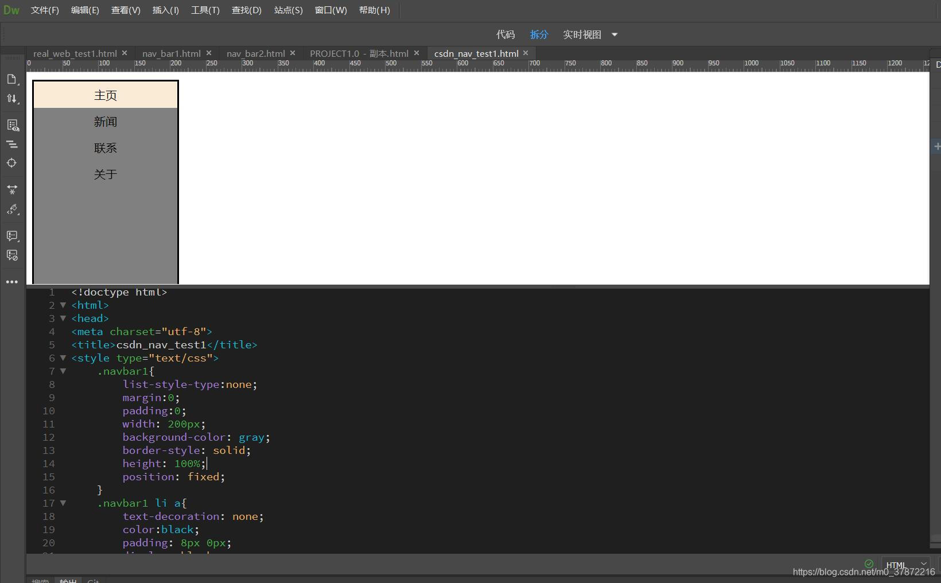Viewport: 941px width, 583px height.
Task: Click the Live View Options icon
Action: [x=12, y=125]
